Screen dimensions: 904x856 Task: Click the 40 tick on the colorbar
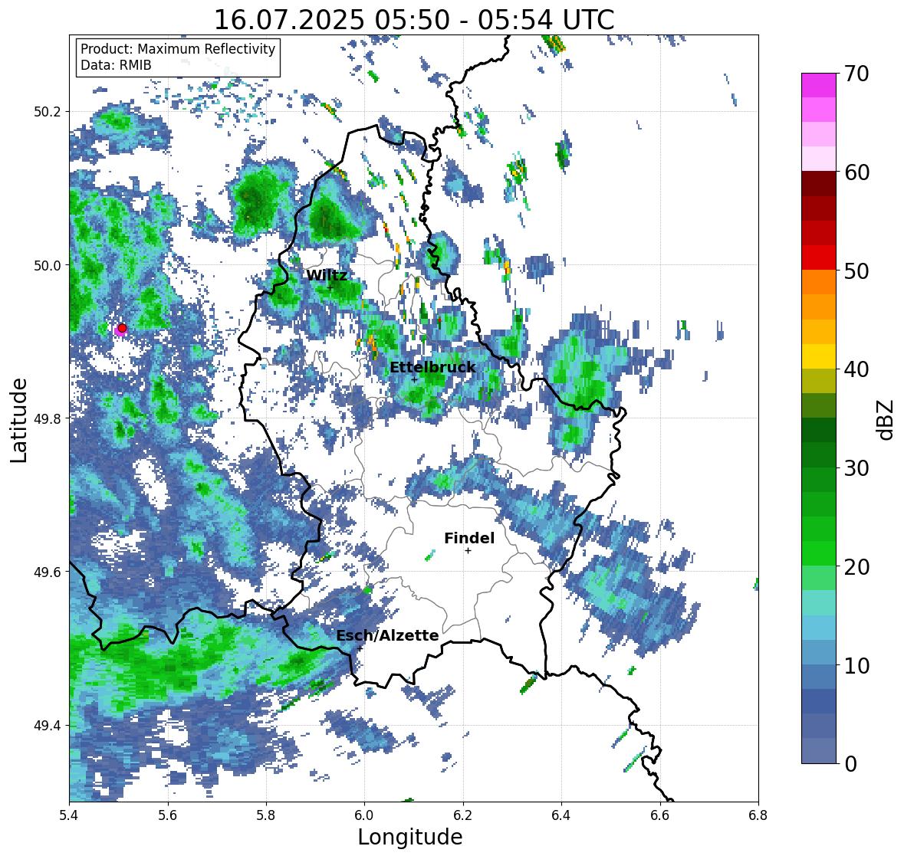[x=856, y=369]
